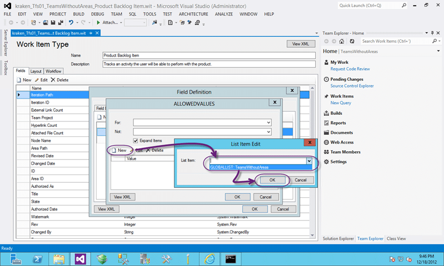Click OK in the List Item Edit dialog
This screenshot has width=444, height=266.
click(272, 180)
